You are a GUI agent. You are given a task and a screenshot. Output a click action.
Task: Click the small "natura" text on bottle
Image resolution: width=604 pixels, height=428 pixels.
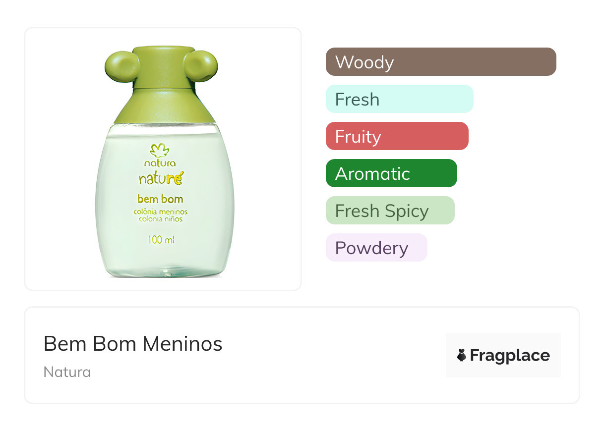(x=160, y=163)
